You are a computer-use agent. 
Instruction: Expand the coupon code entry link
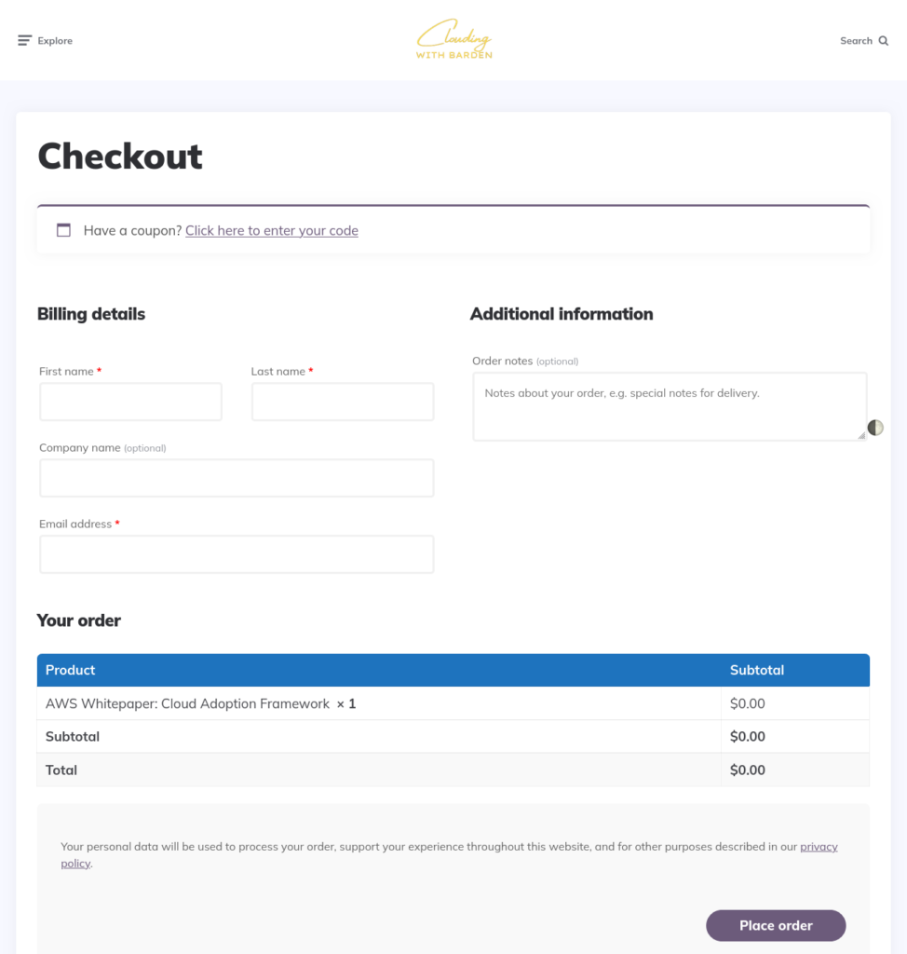(271, 231)
